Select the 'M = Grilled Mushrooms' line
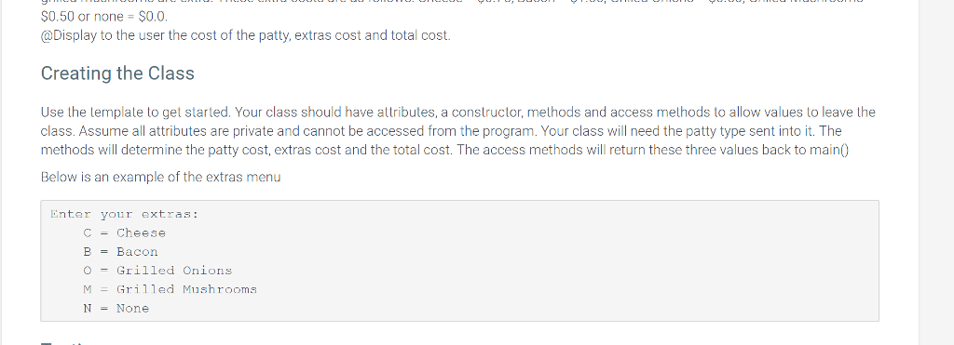Image resolution: width=954 pixels, height=345 pixels. tap(170, 290)
